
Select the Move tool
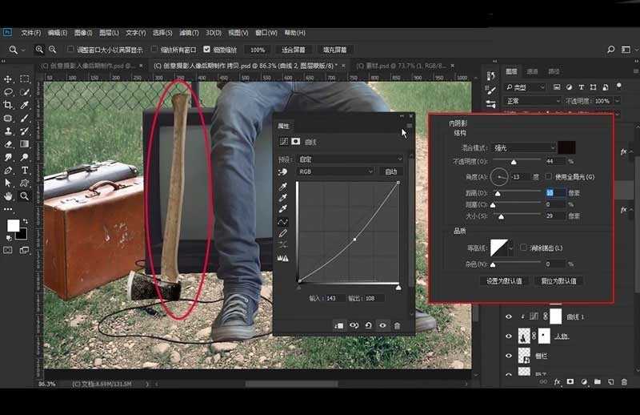pos(8,79)
